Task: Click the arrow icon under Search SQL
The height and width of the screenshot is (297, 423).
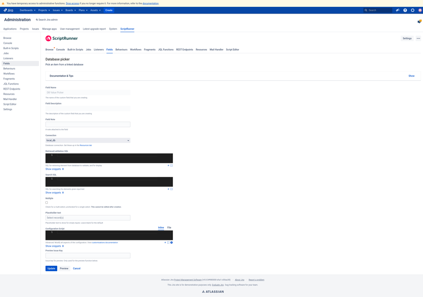Action: 168,189
